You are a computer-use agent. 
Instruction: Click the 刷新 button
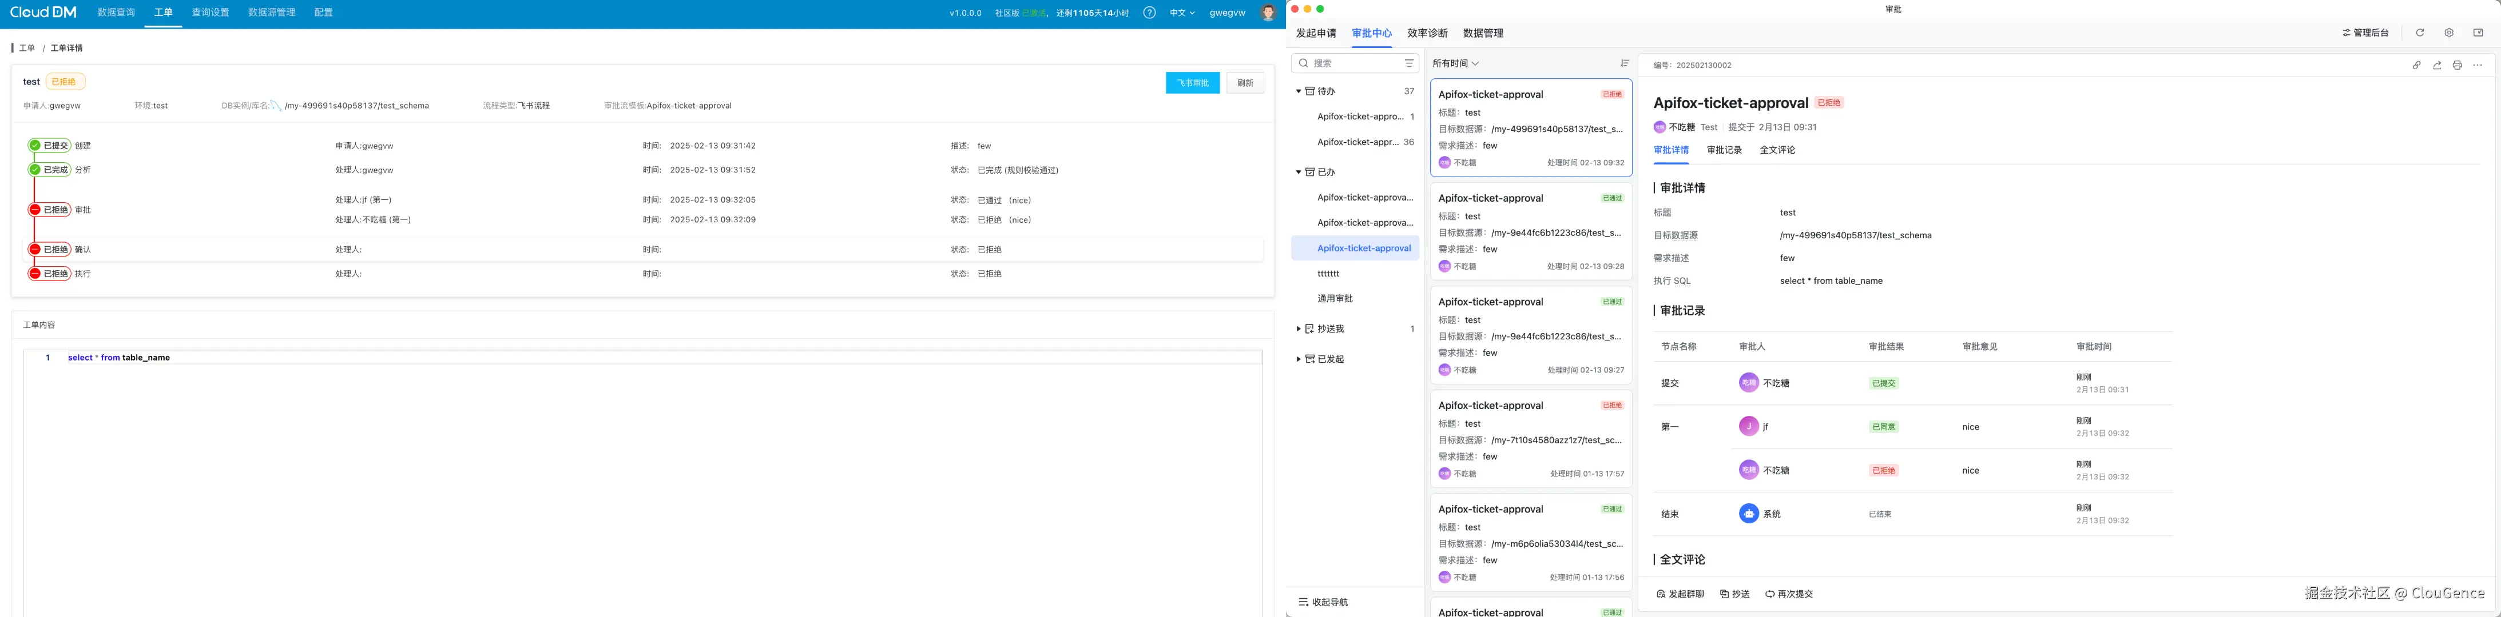[x=1245, y=83]
